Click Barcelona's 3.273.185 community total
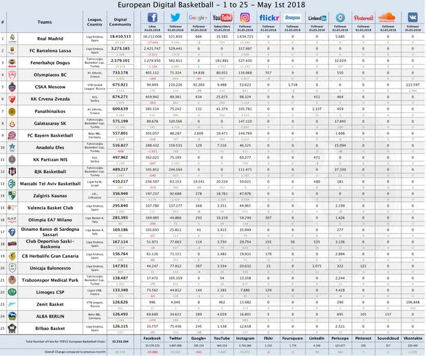 click(x=120, y=49)
